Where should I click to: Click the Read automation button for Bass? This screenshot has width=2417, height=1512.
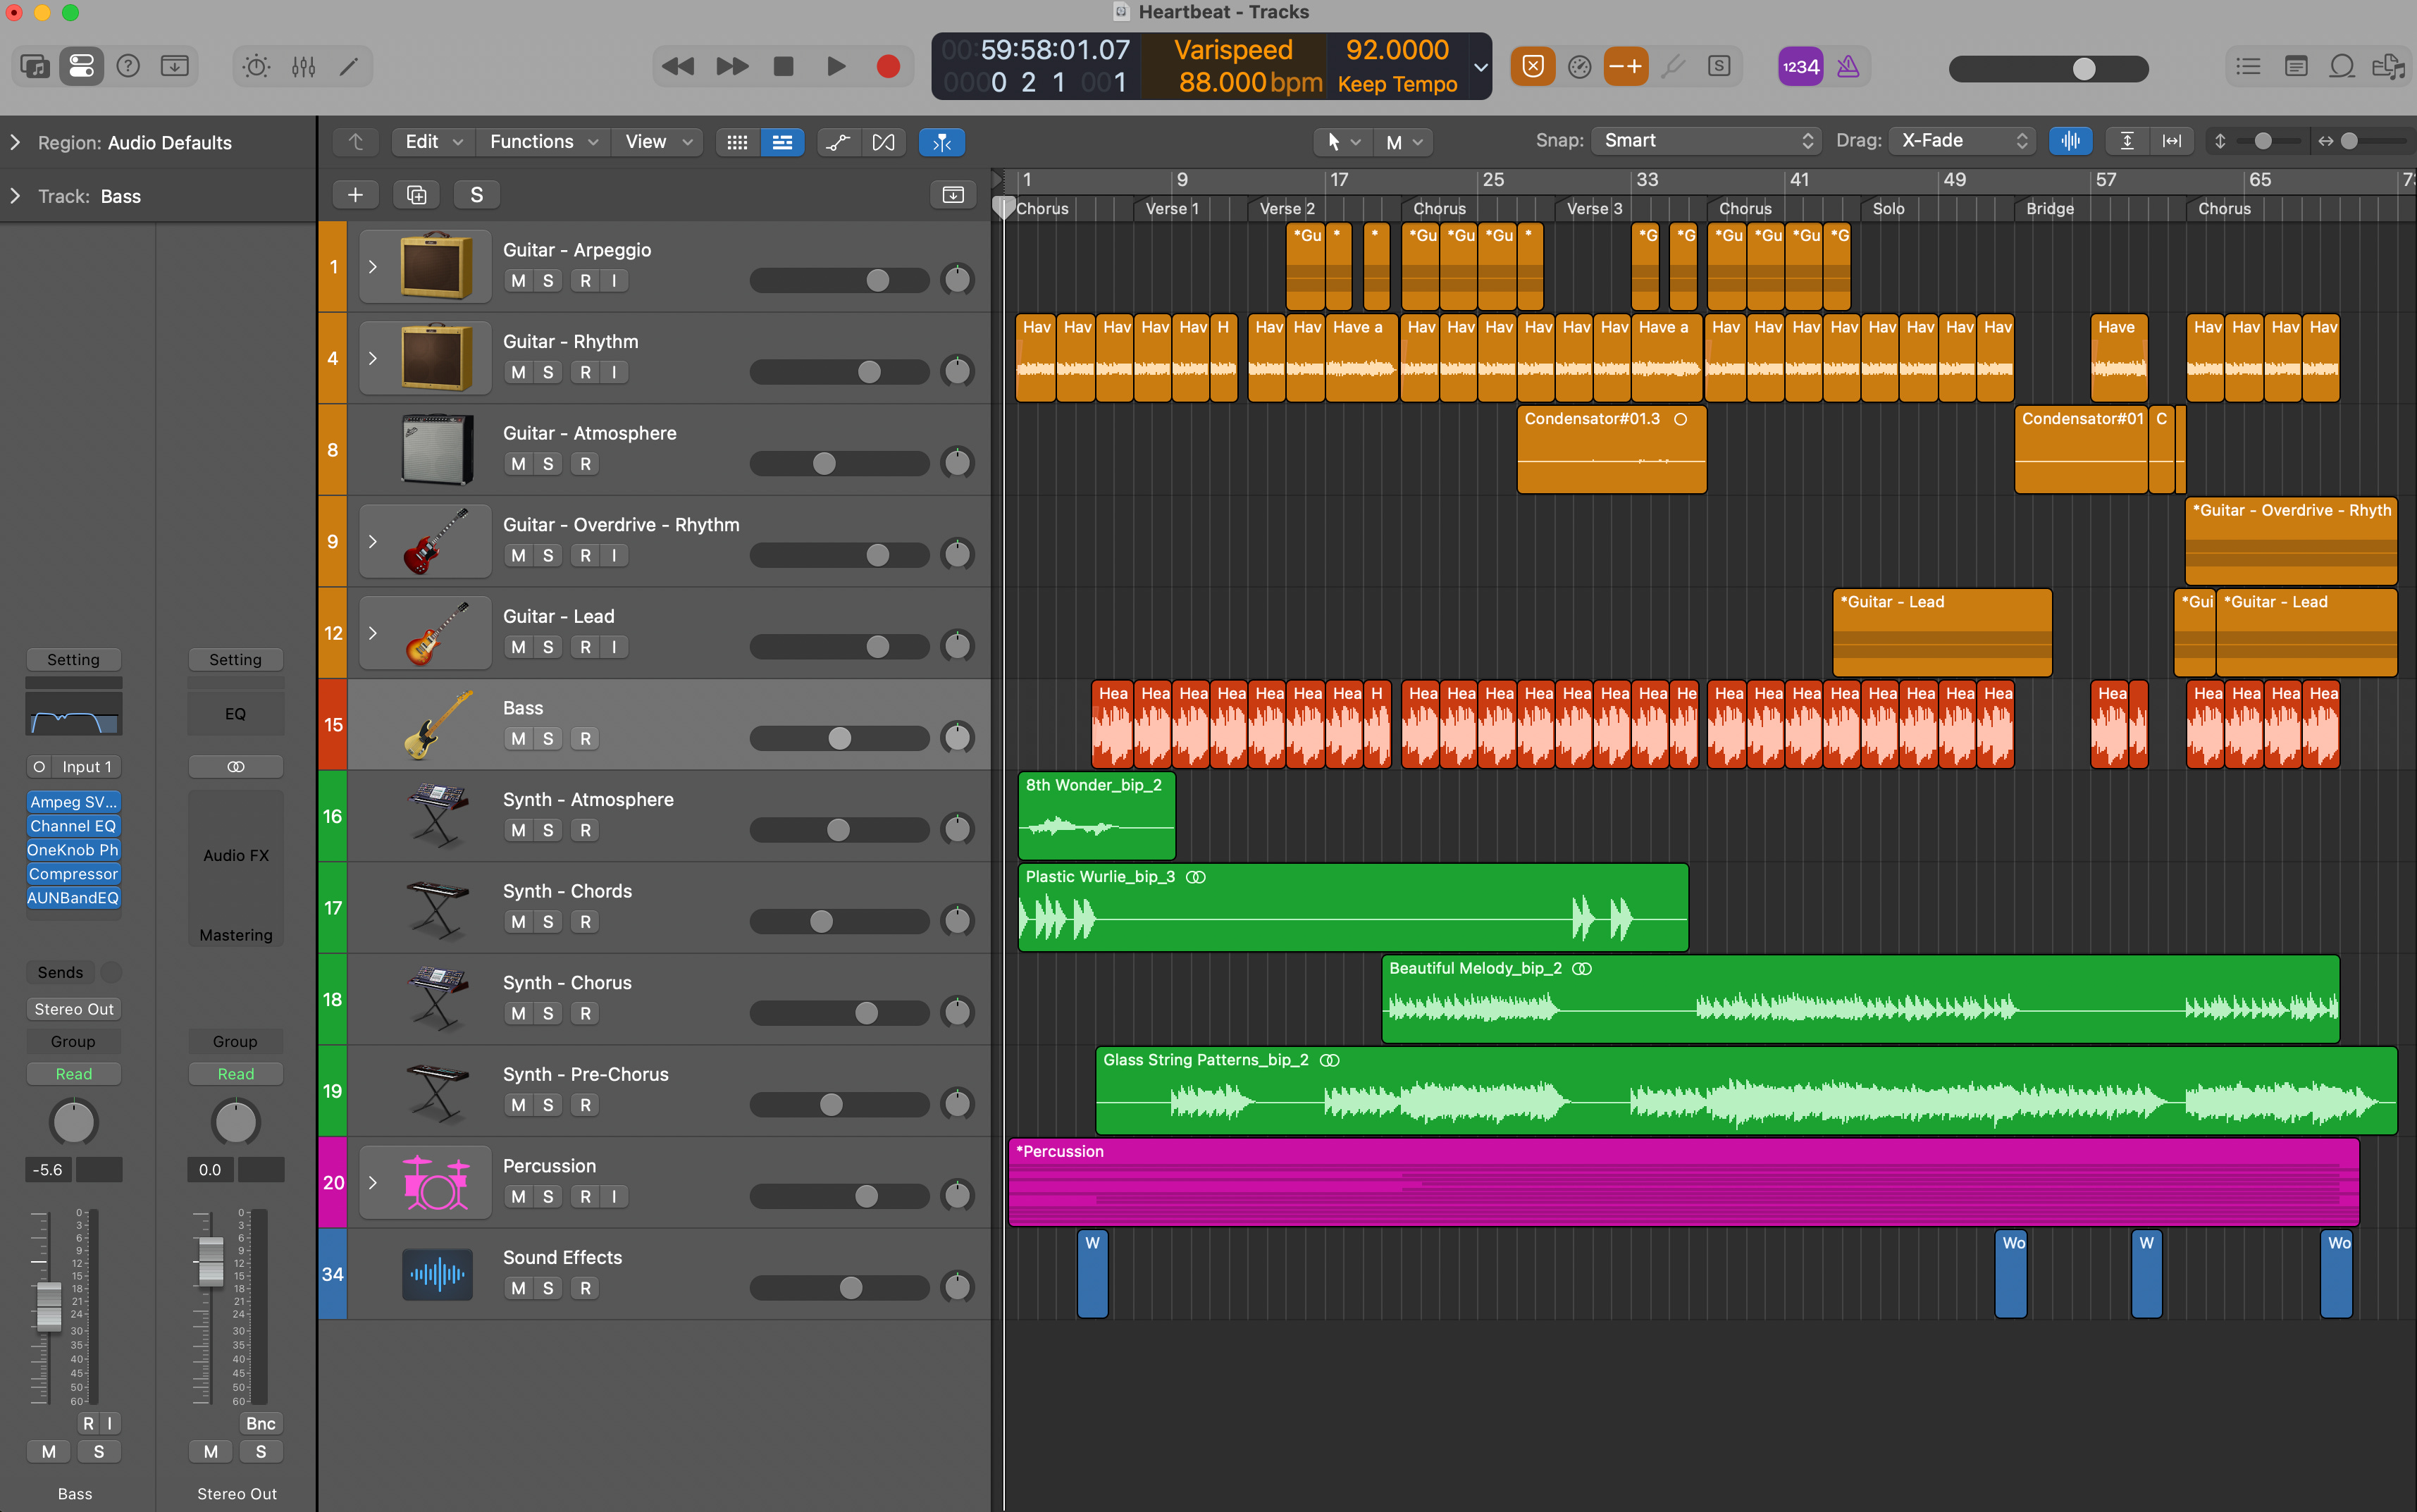73,1074
